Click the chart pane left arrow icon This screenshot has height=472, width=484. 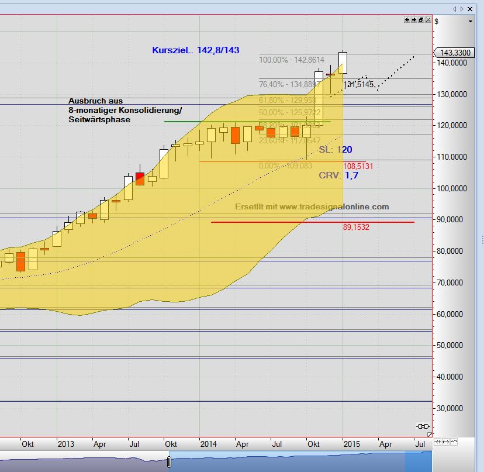coord(407,20)
